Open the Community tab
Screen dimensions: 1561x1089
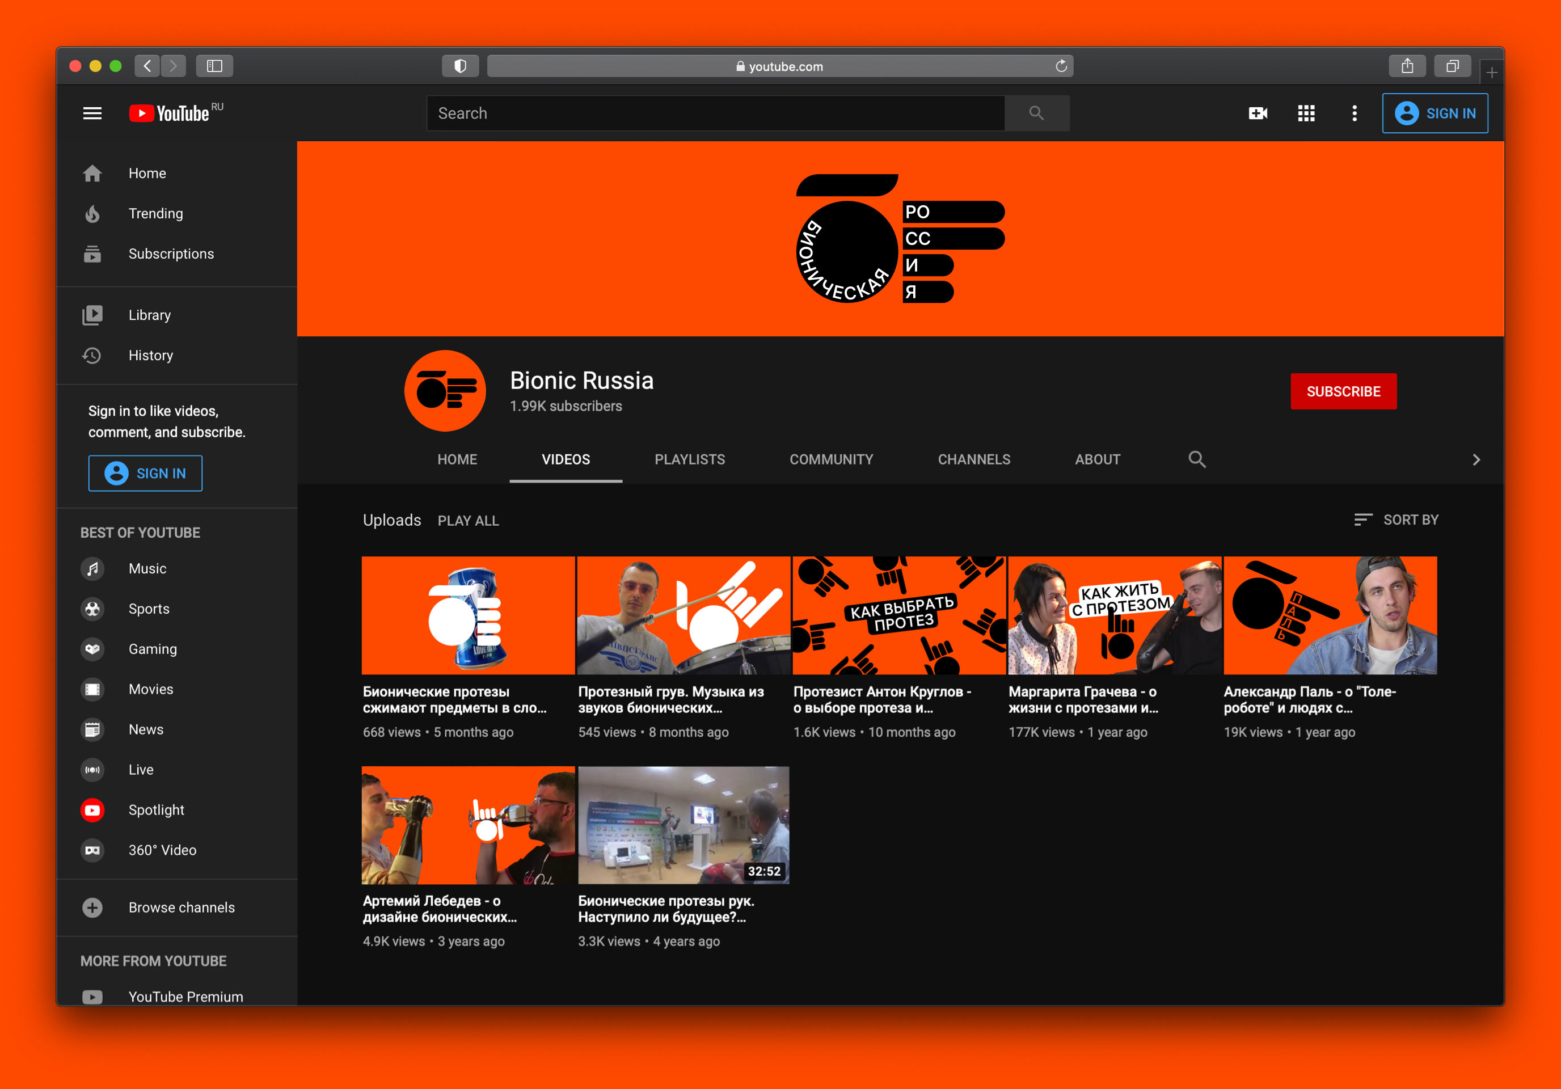pyautogui.click(x=831, y=459)
